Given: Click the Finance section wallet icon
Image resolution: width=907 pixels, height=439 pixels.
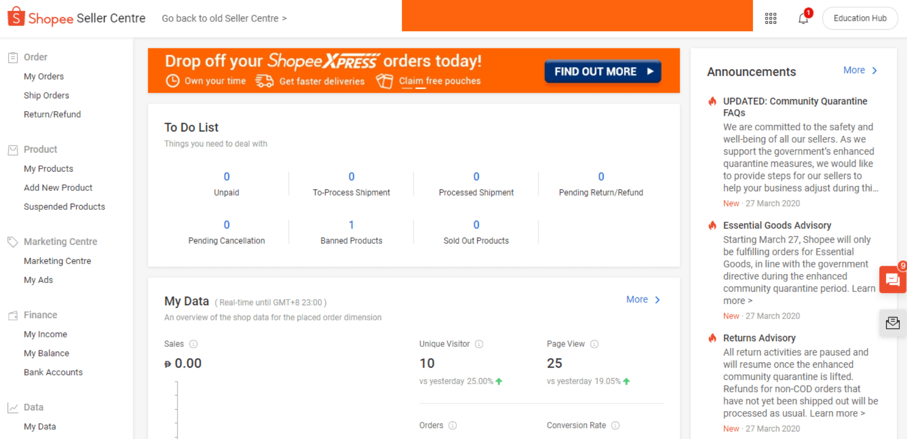Looking at the screenshot, I should point(13,315).
